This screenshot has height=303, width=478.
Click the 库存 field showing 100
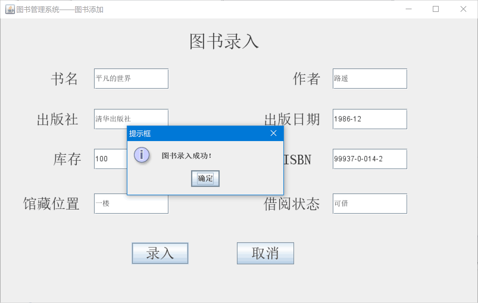(x=111, y=159)
